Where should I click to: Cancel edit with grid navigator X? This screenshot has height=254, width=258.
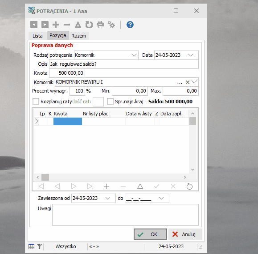tap(173, 186)
